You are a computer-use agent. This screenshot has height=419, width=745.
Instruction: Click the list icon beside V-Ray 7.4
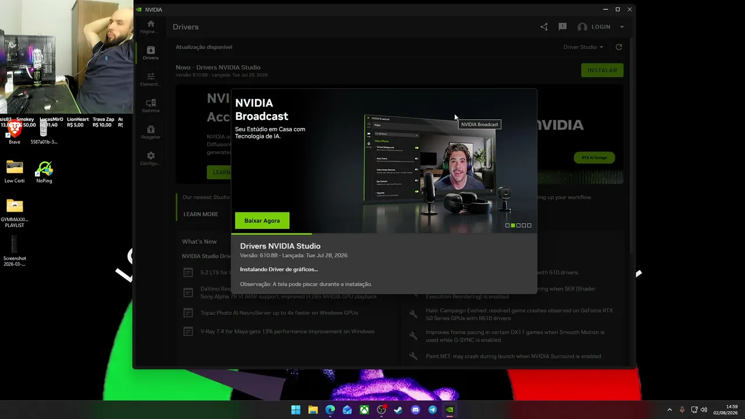188,332
